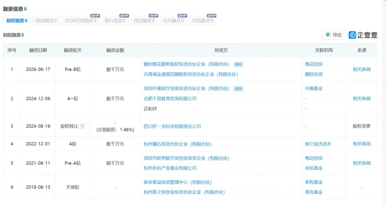Open 相关新闻 for Pre-A轮 row
The image size is (386, 205).
362,163
